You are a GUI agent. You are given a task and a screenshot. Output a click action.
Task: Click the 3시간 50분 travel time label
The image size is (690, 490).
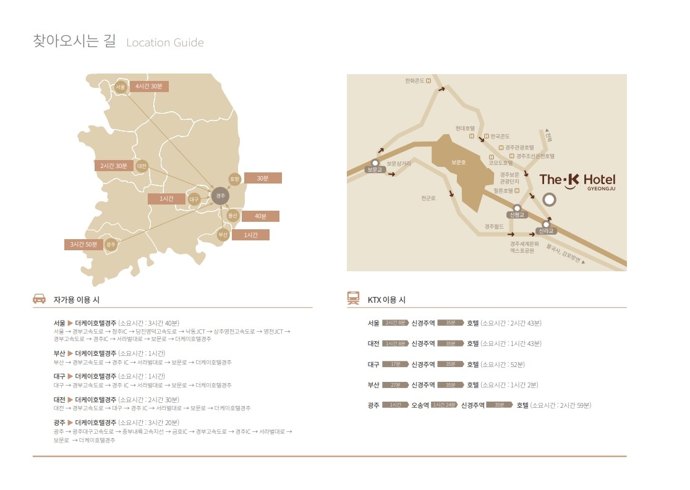83,245
